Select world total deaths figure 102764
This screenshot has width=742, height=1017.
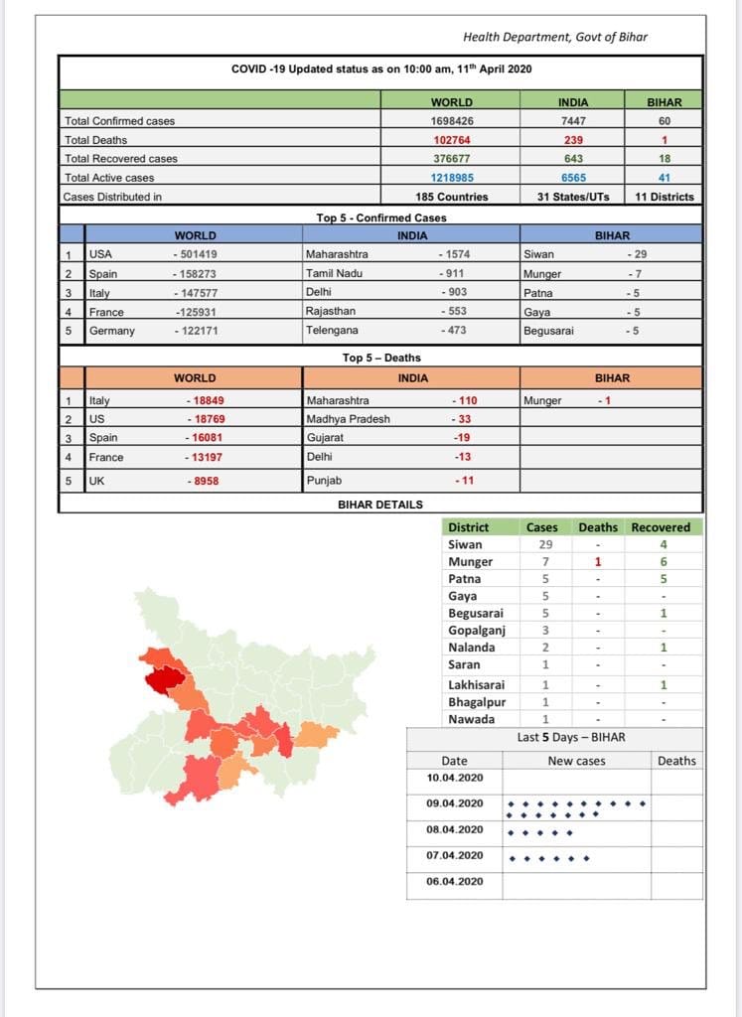point(452,139)
